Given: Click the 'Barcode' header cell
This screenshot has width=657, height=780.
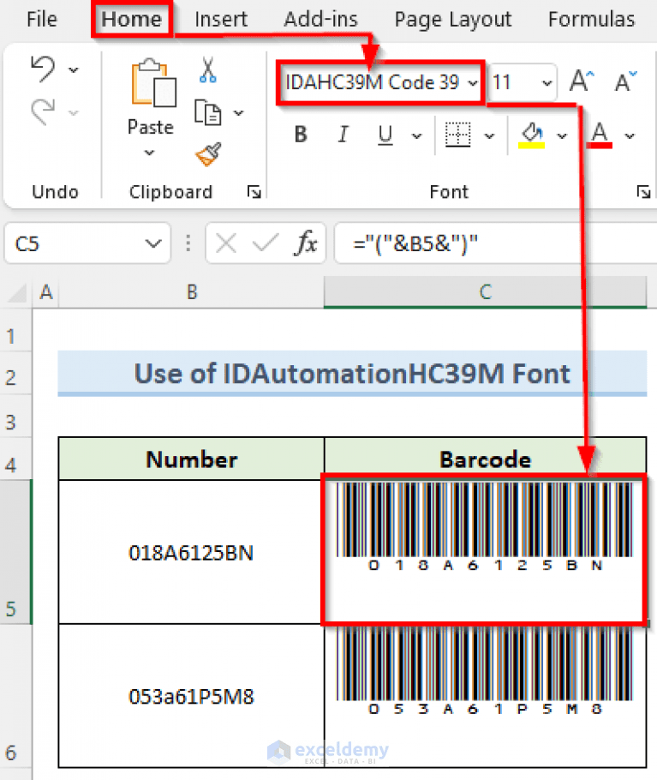Looking at the screenshot, I should pos(486,459).
